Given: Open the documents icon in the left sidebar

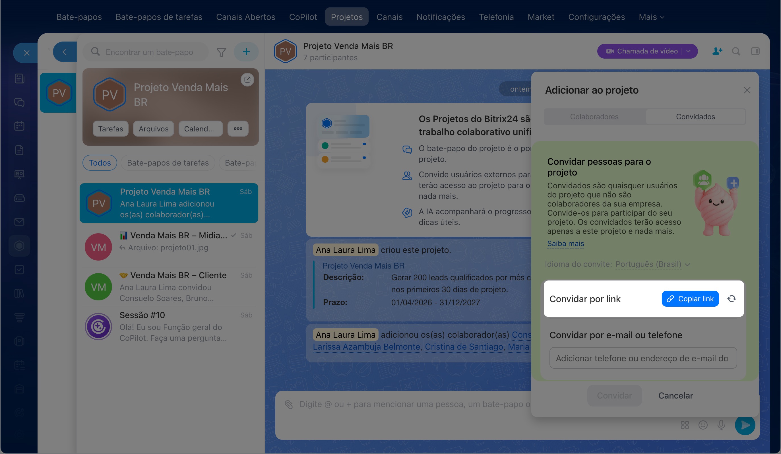Looking at the screenshot, I should point(19,150).
